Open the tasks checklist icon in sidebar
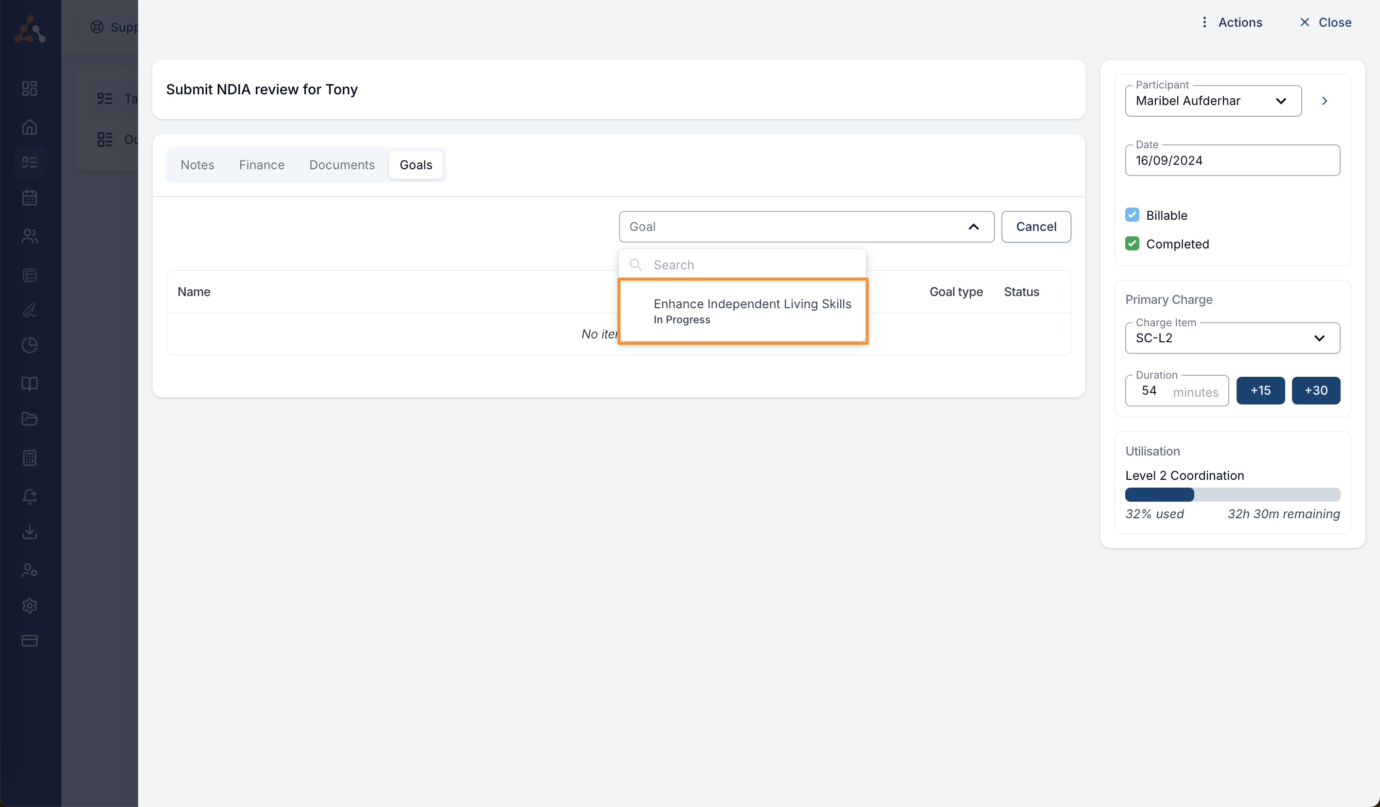 pyautogui.click(x=30, y=162)
